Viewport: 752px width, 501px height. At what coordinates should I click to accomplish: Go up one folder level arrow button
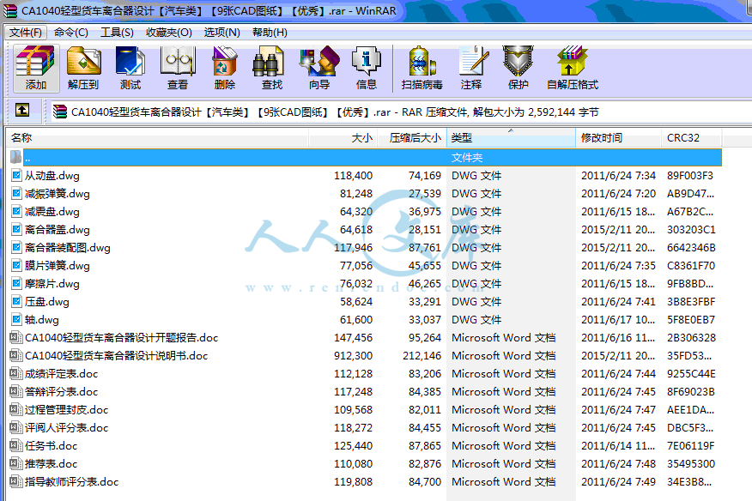click(22, 111)
